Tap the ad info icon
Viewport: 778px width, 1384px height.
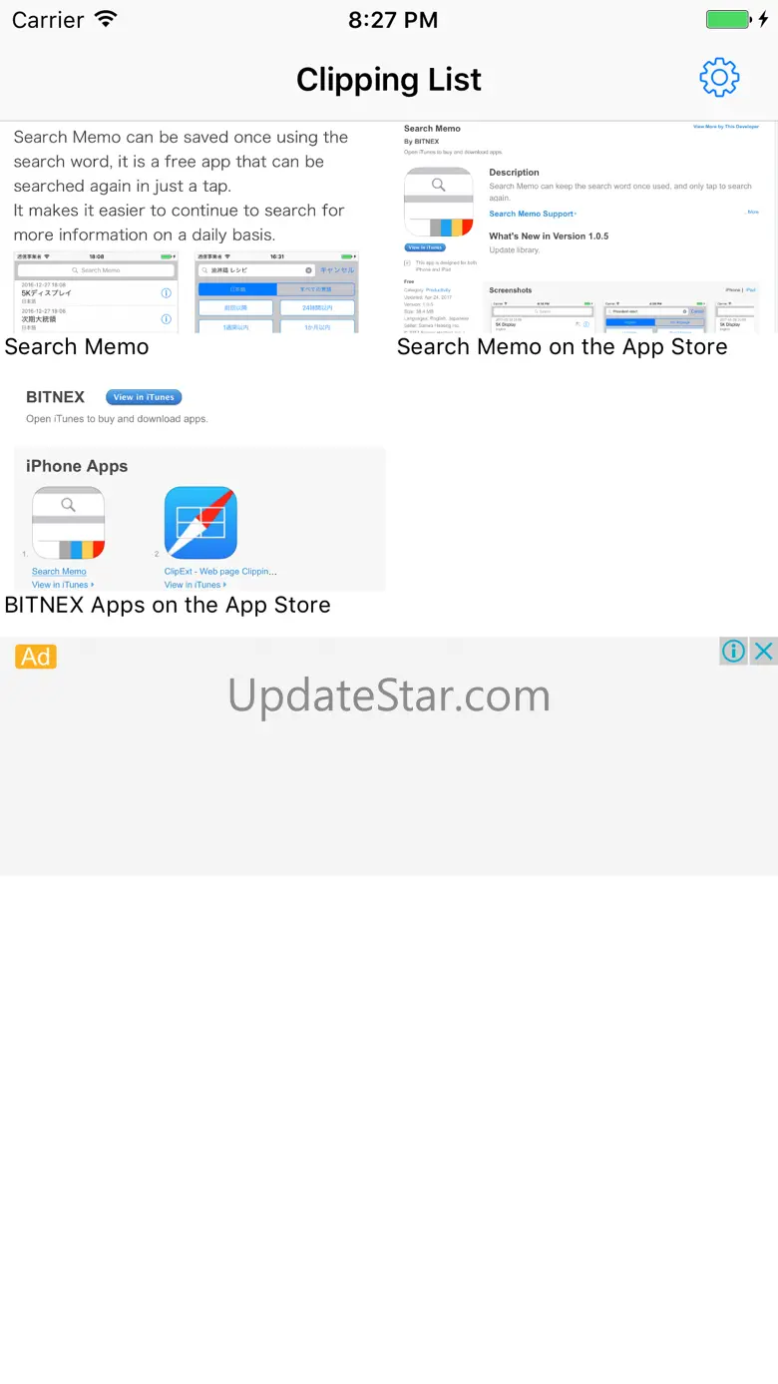[x=733, y=652]
